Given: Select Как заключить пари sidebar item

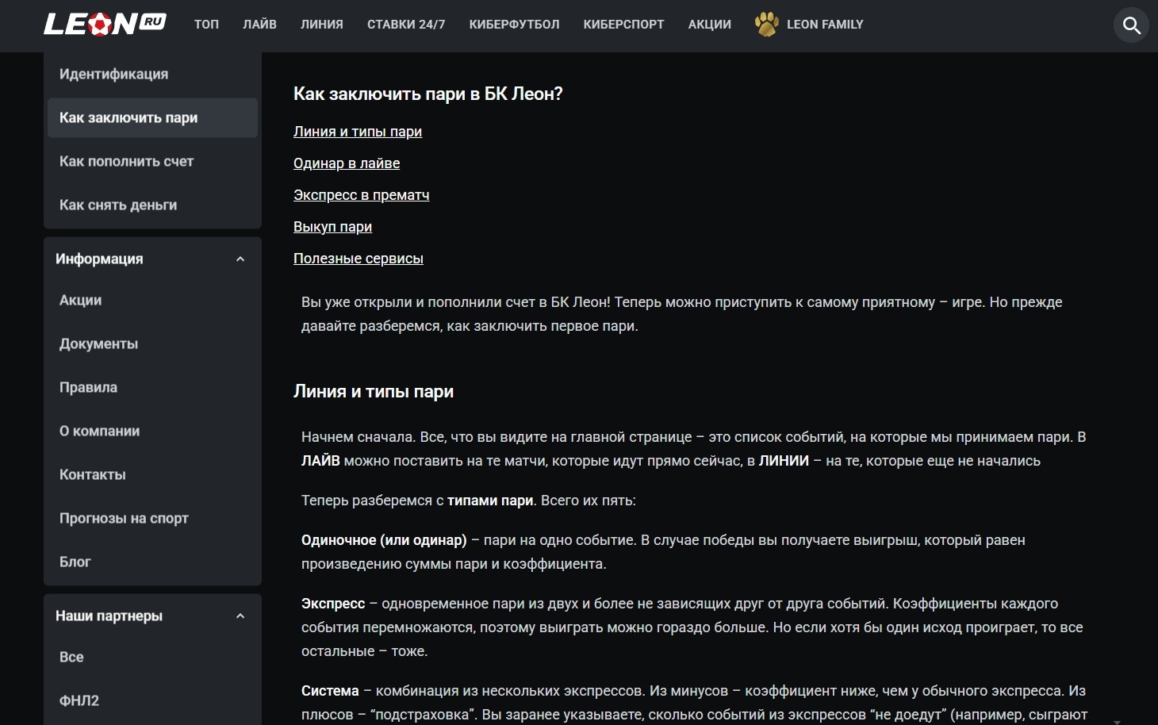Looking at the screenshot, I should 152,117.
